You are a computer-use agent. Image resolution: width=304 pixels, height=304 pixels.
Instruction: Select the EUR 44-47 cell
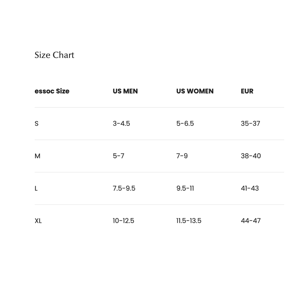coord(251,221)
